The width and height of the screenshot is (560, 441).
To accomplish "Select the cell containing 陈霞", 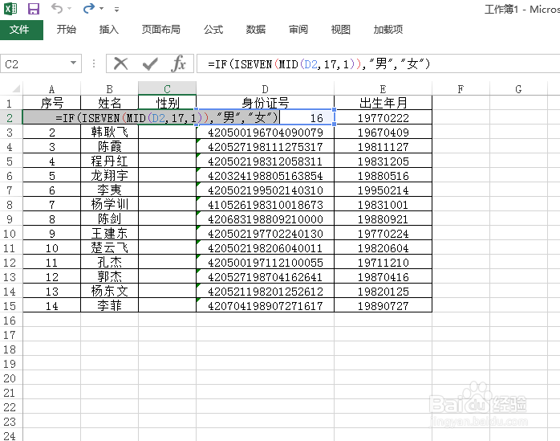I will (110, 146).
